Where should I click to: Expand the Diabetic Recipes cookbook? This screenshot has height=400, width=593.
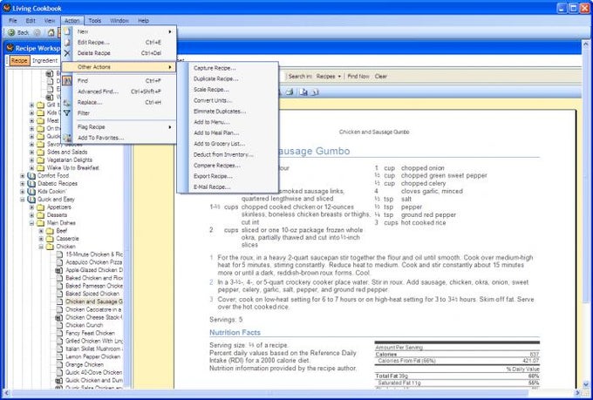point(23,184)
